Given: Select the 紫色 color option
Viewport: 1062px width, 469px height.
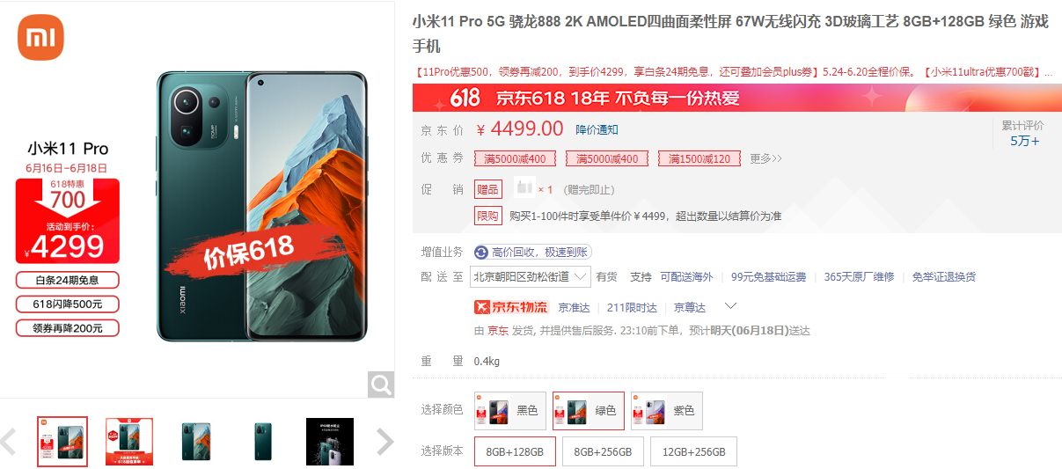Looking at the screenshot, I should tap(667, 411).
